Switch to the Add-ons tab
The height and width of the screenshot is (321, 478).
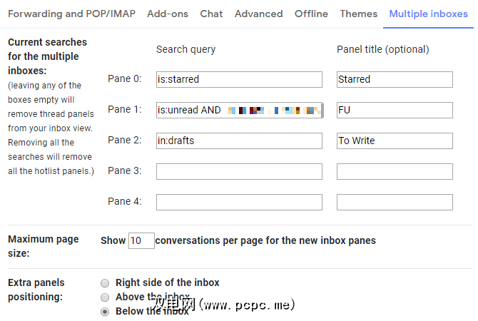(x=168, y=14)
